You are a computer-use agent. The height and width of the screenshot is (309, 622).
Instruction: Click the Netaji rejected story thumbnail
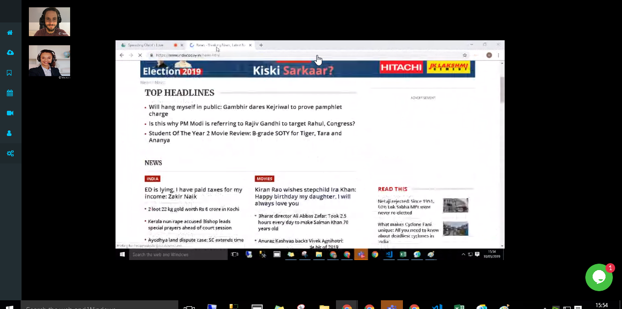click(456, 205)
